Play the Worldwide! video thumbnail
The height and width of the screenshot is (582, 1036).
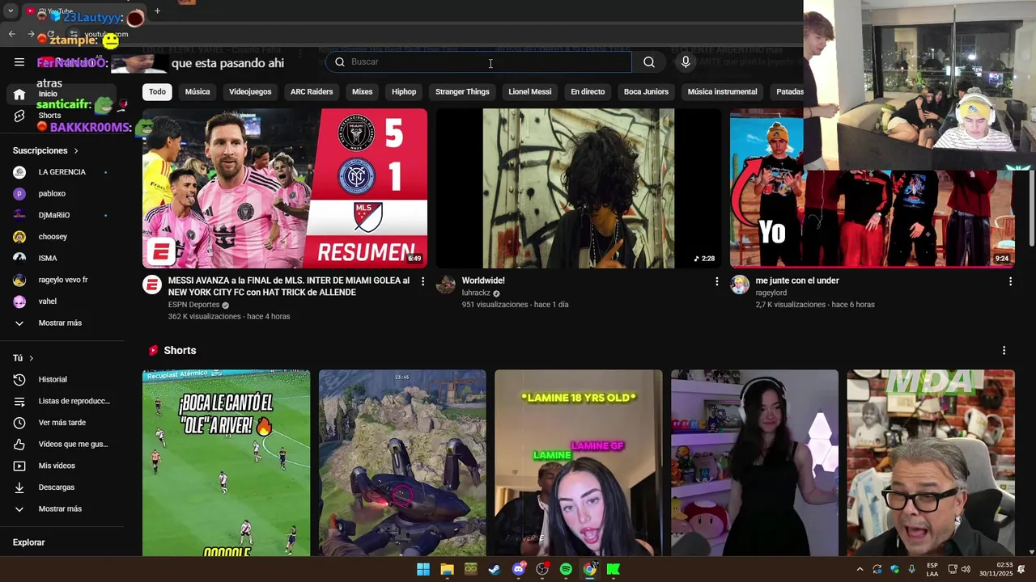click(579, 188)
